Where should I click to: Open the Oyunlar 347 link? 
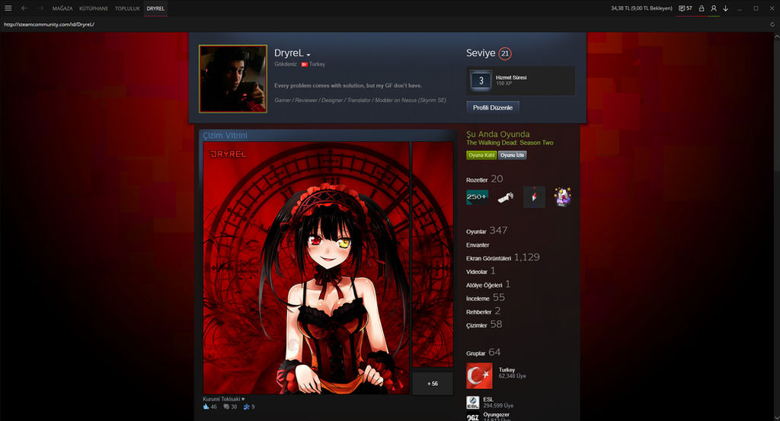coord(487,231)
